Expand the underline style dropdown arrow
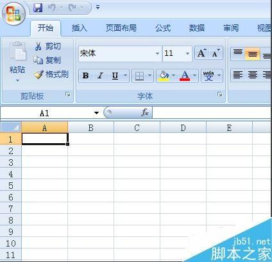This screenshot has width=272, height=262. coord(126,76)
